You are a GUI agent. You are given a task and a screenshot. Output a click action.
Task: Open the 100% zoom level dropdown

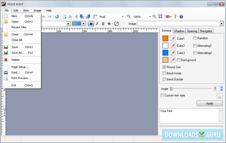(150, 17)
